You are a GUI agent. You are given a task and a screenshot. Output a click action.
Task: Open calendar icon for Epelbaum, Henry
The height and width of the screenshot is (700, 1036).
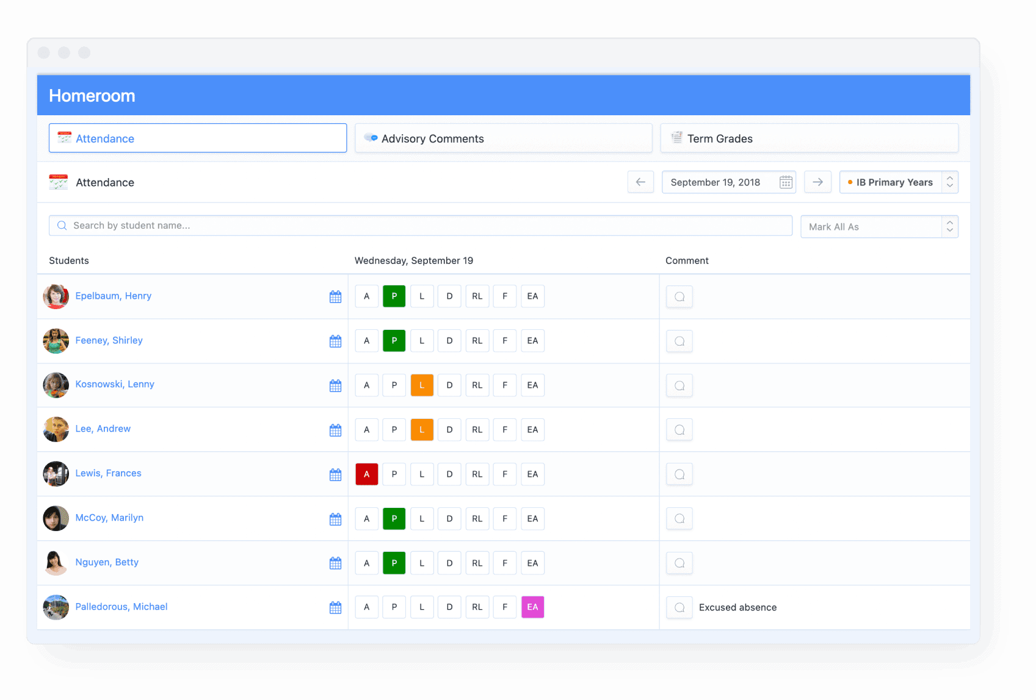click(x=335, y=296)
